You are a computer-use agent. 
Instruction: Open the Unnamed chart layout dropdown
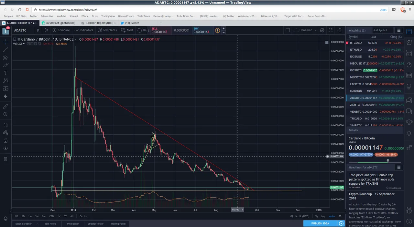[x=304, y=30]
